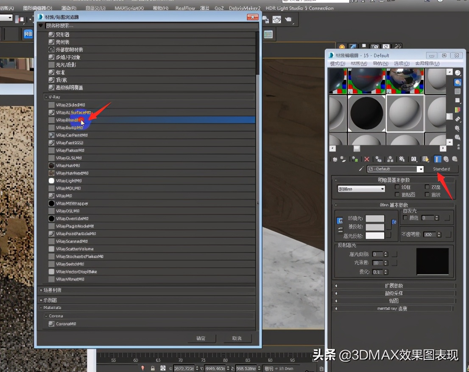The image size is (469, 372).
Task: Open the Blinn shader dropdown
Action: pos(382,188)
